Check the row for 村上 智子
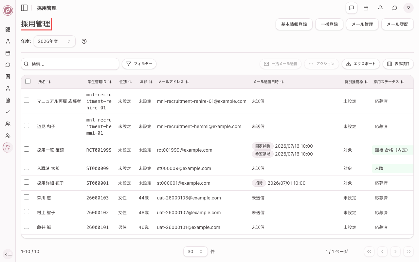Screen dimensions: 419x262 click(27, 212)
